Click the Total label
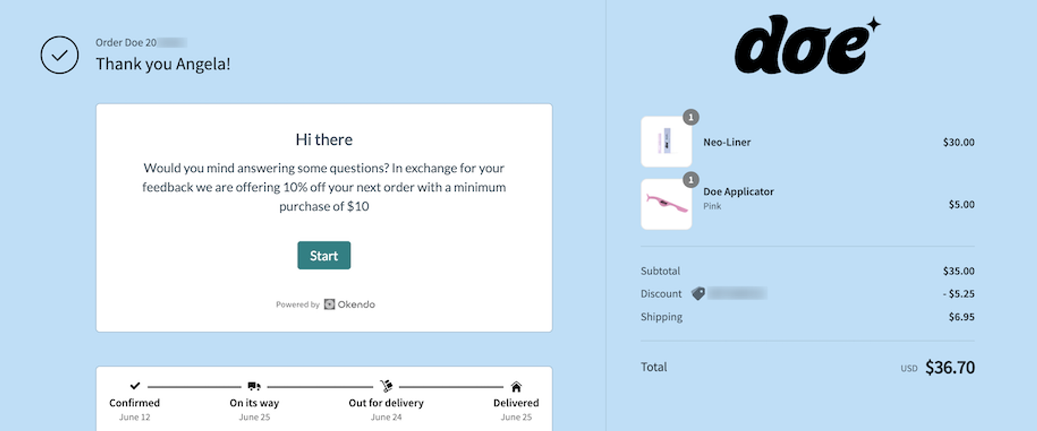Image resolution: width=1037 pixels, height=431 pixels. (x=654, y=367)
